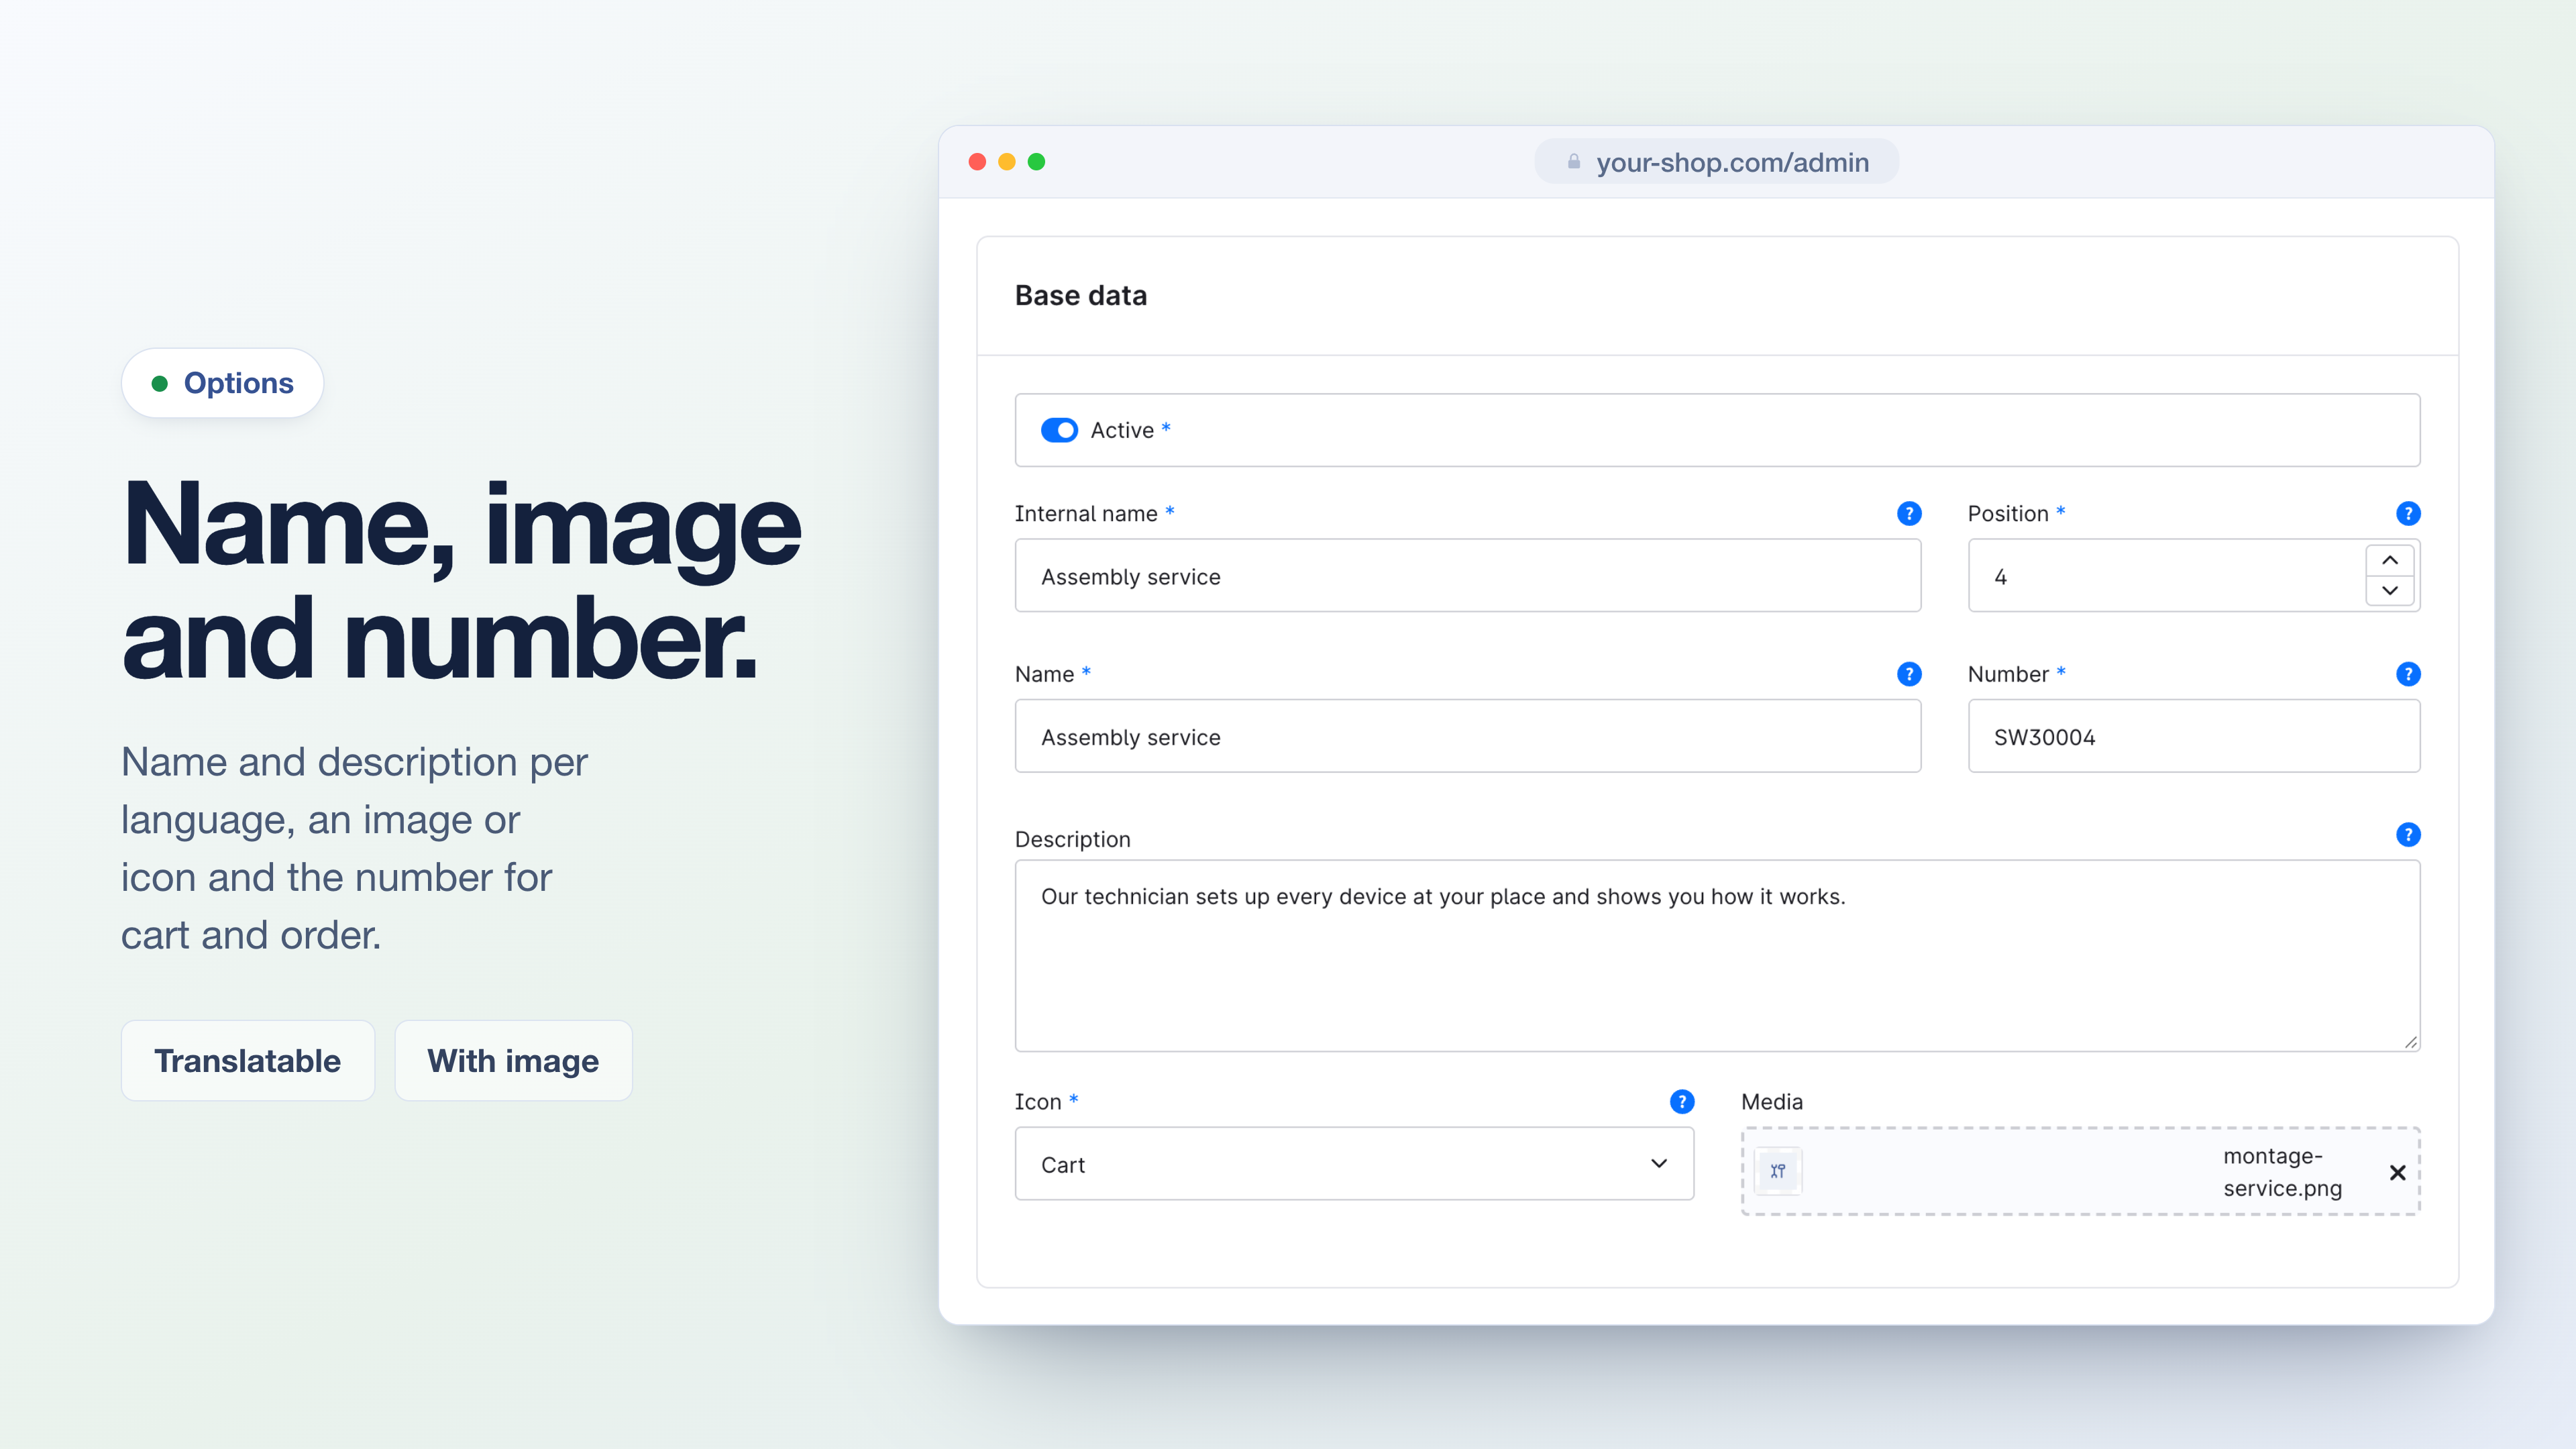
Task: Toggle the Active switch off
Action: [1059, 430]
